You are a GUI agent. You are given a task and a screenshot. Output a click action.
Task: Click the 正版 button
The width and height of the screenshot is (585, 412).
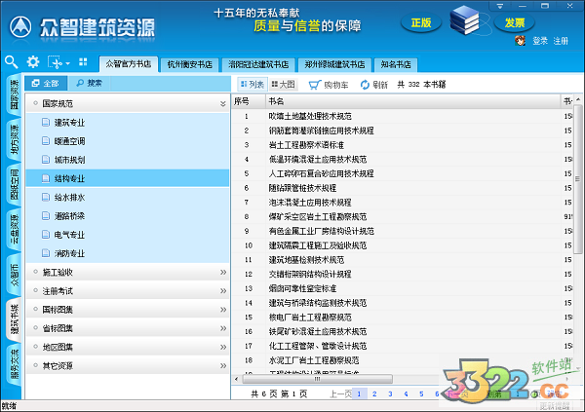[x=421, y=21]
